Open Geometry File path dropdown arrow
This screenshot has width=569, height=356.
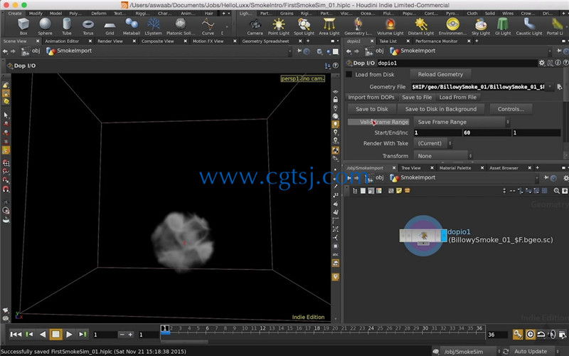click(x=550, y=87)
